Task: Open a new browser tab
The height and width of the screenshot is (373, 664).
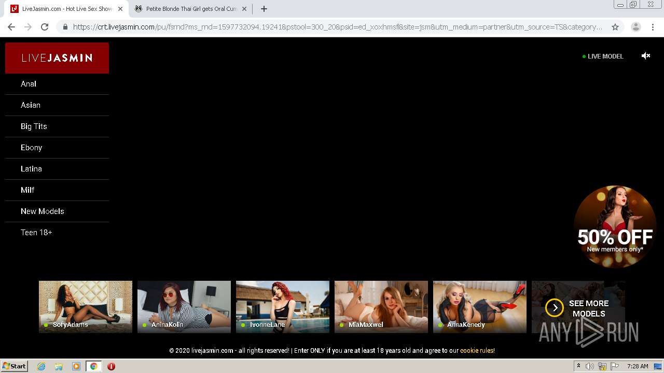Action: point(264,9)
